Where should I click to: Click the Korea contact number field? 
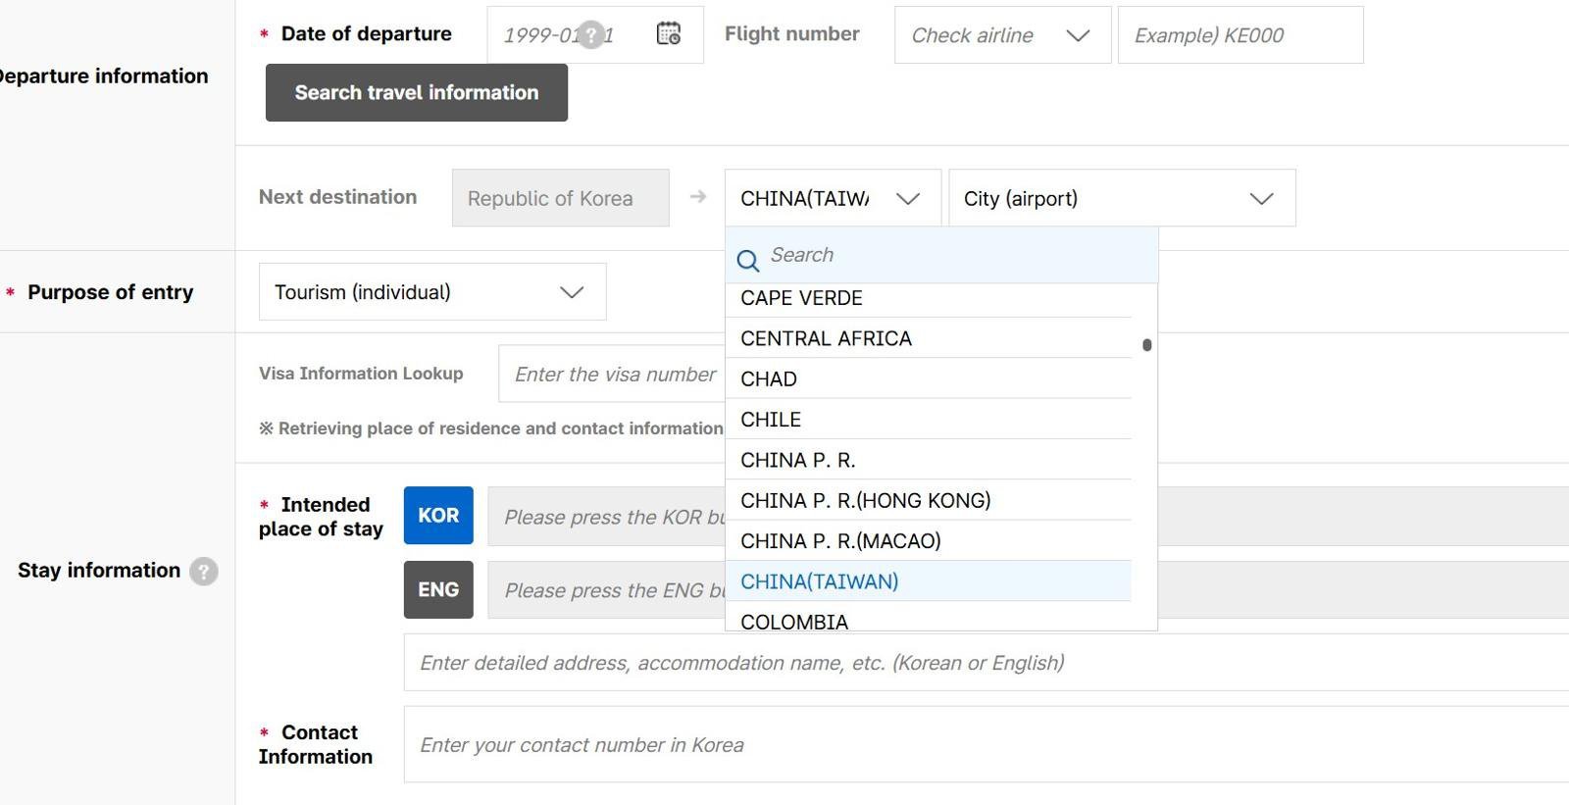pyautogui.click(x=981, y=745)
